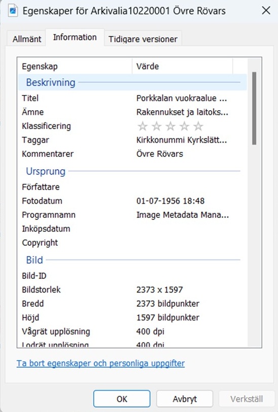Click the Värde column header

pos(182,66)
